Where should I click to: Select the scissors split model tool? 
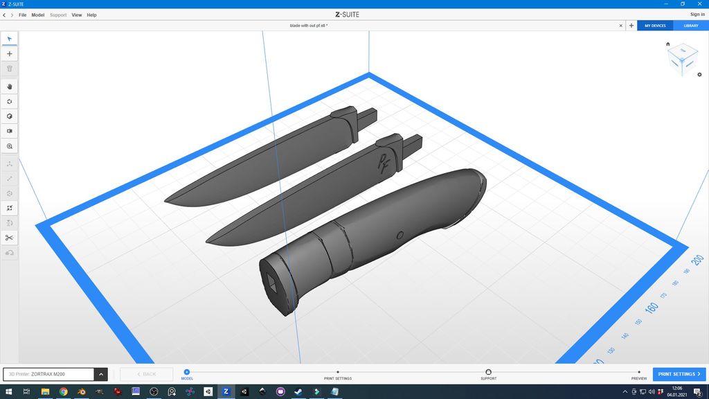click(x=10, y=238)
